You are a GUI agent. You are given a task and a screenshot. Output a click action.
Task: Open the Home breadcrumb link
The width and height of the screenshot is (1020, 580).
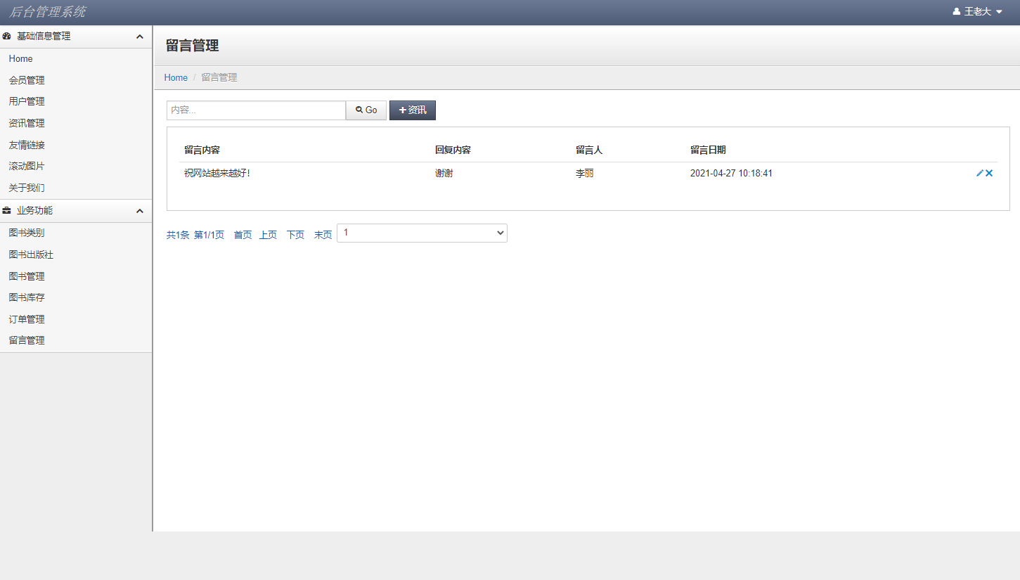[x=175, y=77]
